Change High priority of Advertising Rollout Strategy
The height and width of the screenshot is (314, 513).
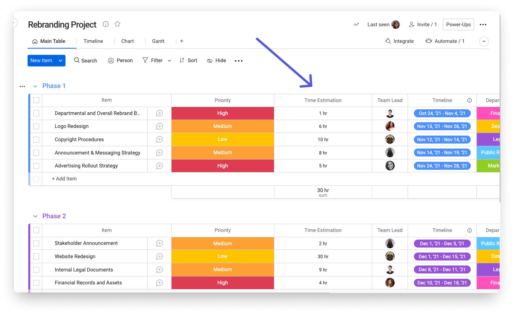[223, 166]
